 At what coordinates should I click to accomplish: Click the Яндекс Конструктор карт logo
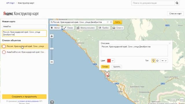click(21, 14)
